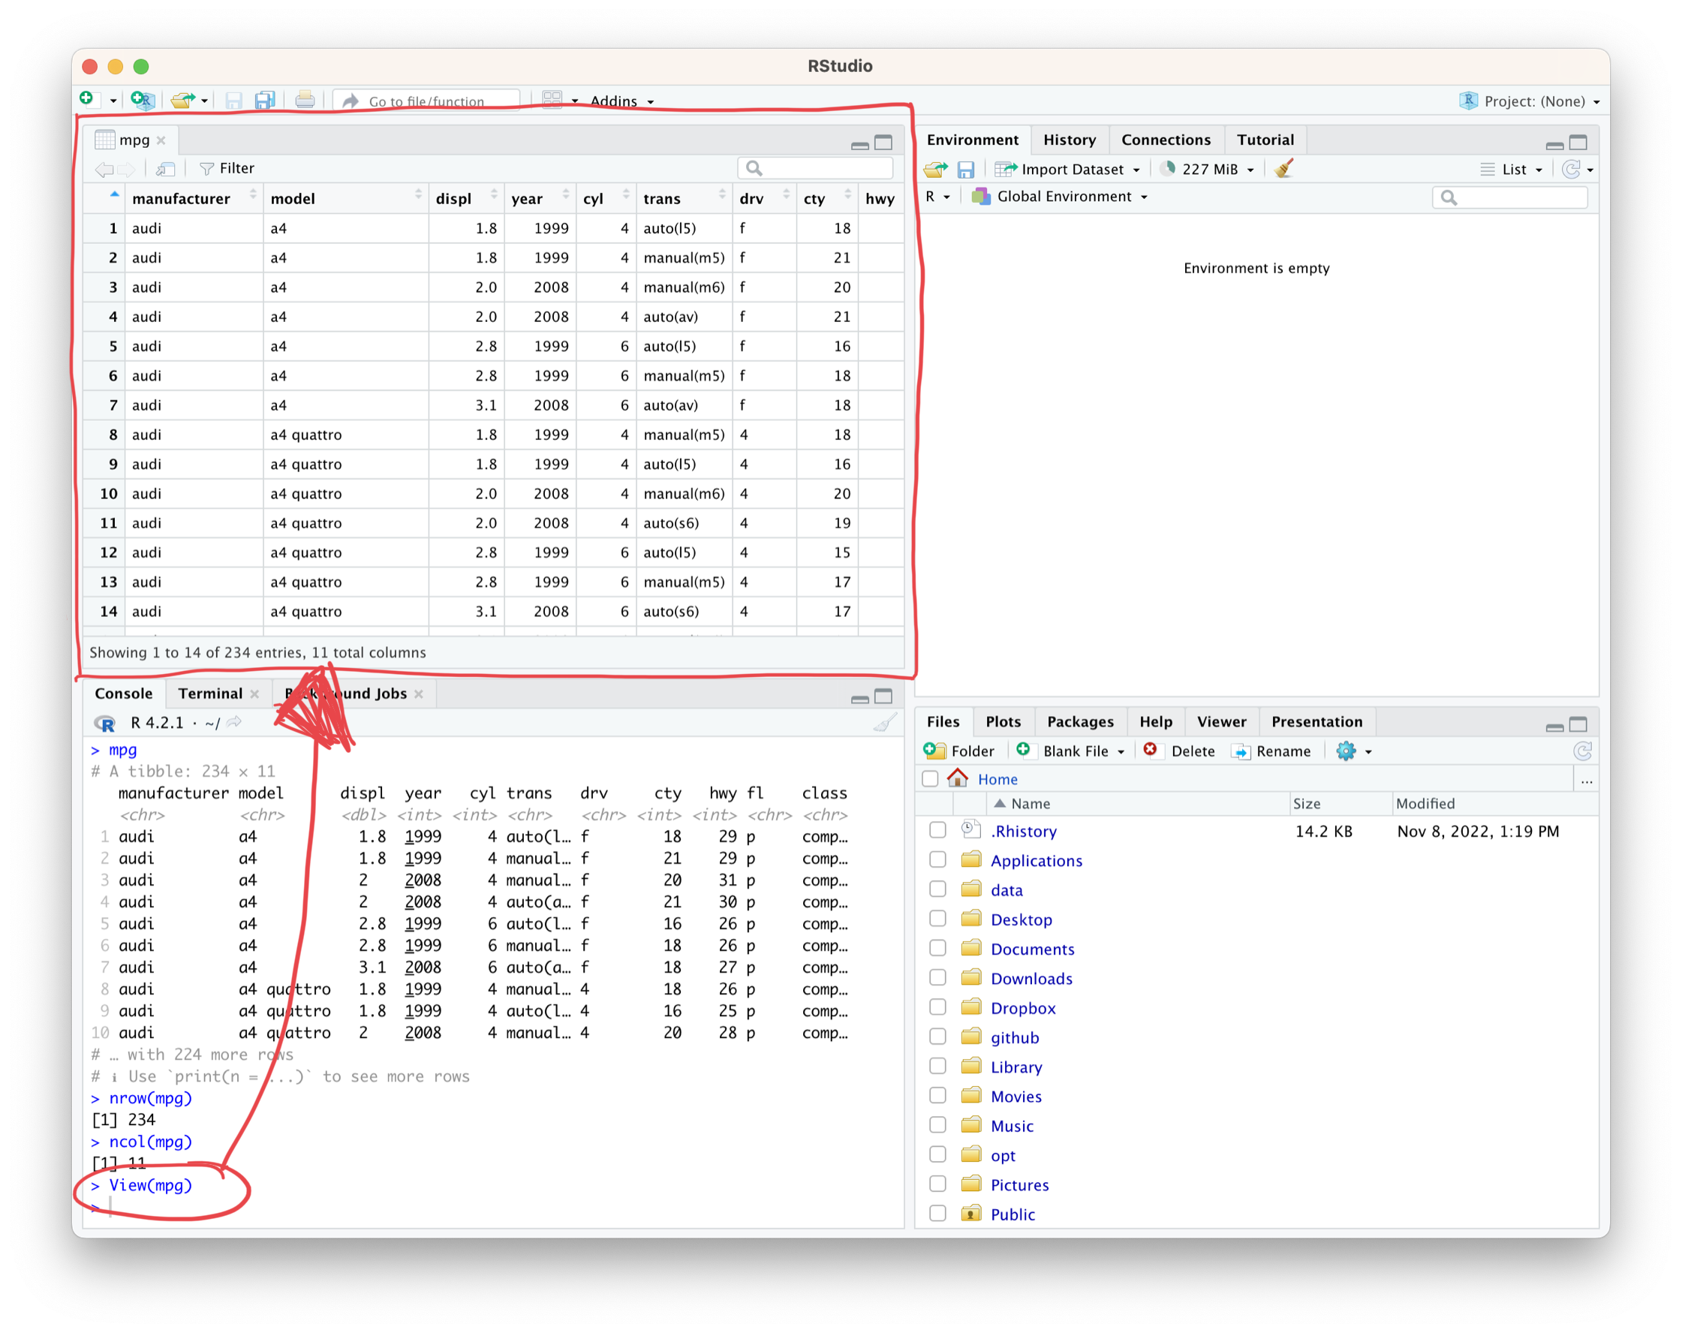Open the Addins dropdown menu
The width and height of the screenshot is (1682, 1333).
pyautogui.click(x=621, y=101)
